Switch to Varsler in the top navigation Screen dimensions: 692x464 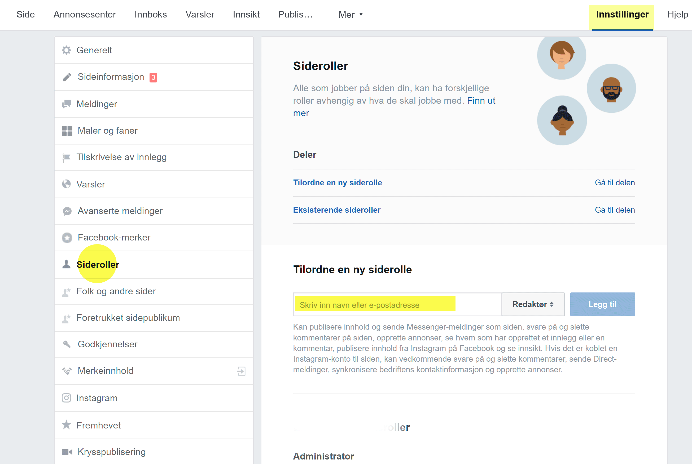click(200, 14)
